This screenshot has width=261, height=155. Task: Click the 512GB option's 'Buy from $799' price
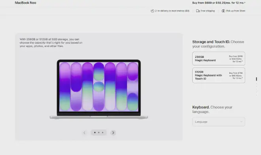pos(236,76)
